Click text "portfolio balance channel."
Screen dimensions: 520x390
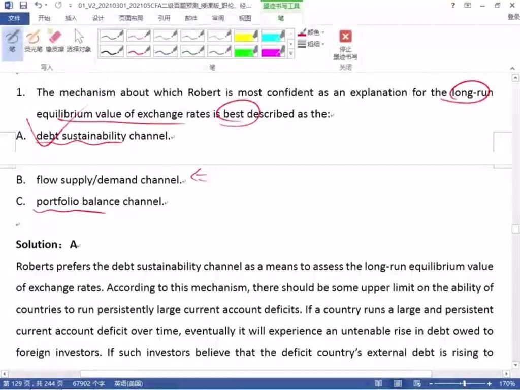[x=100, y=201]
